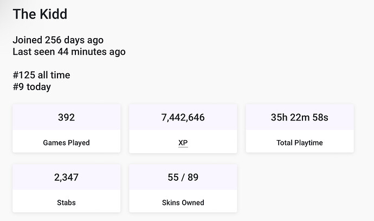
Task: Click the Skins Owned label
Action: click(x=183, y=203)
